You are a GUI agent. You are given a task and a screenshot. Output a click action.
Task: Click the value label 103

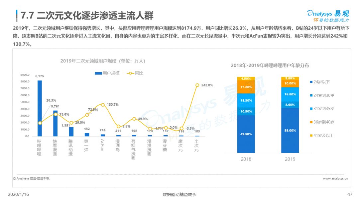(197, 131)
